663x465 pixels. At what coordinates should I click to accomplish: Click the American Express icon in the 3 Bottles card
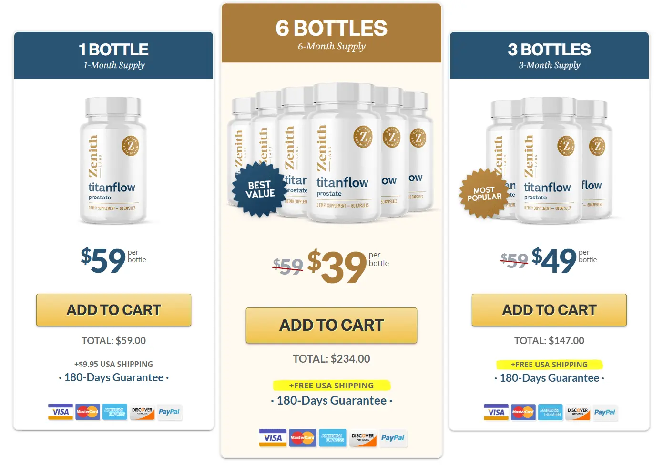click(x=551, y=412)
